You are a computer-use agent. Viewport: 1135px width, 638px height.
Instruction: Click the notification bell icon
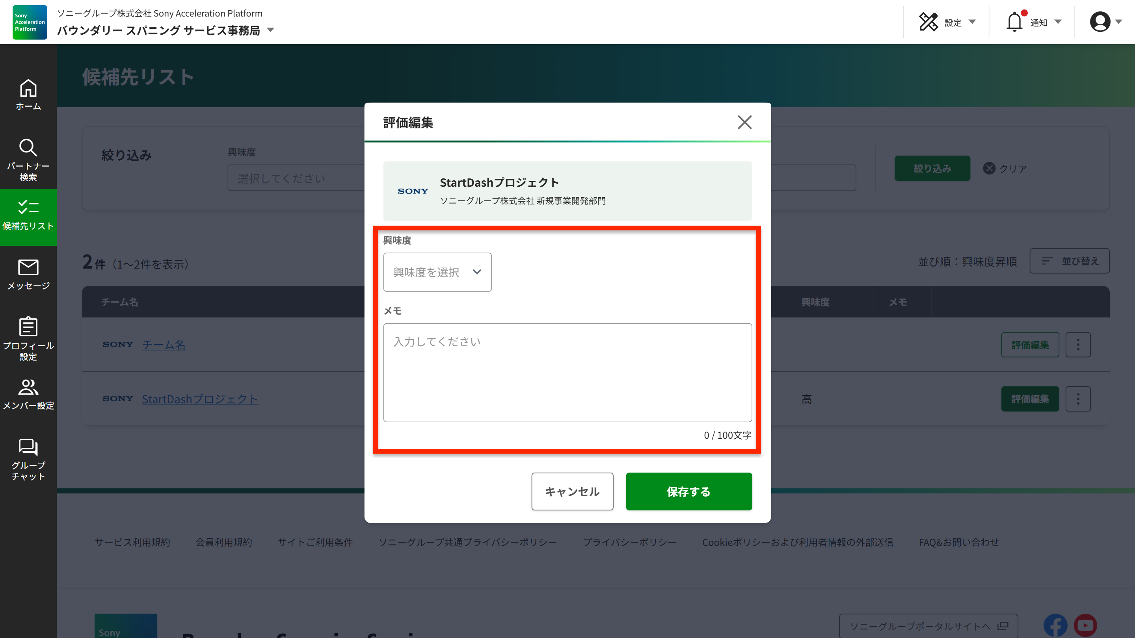pyautogui.click(x=1014, y=22)
